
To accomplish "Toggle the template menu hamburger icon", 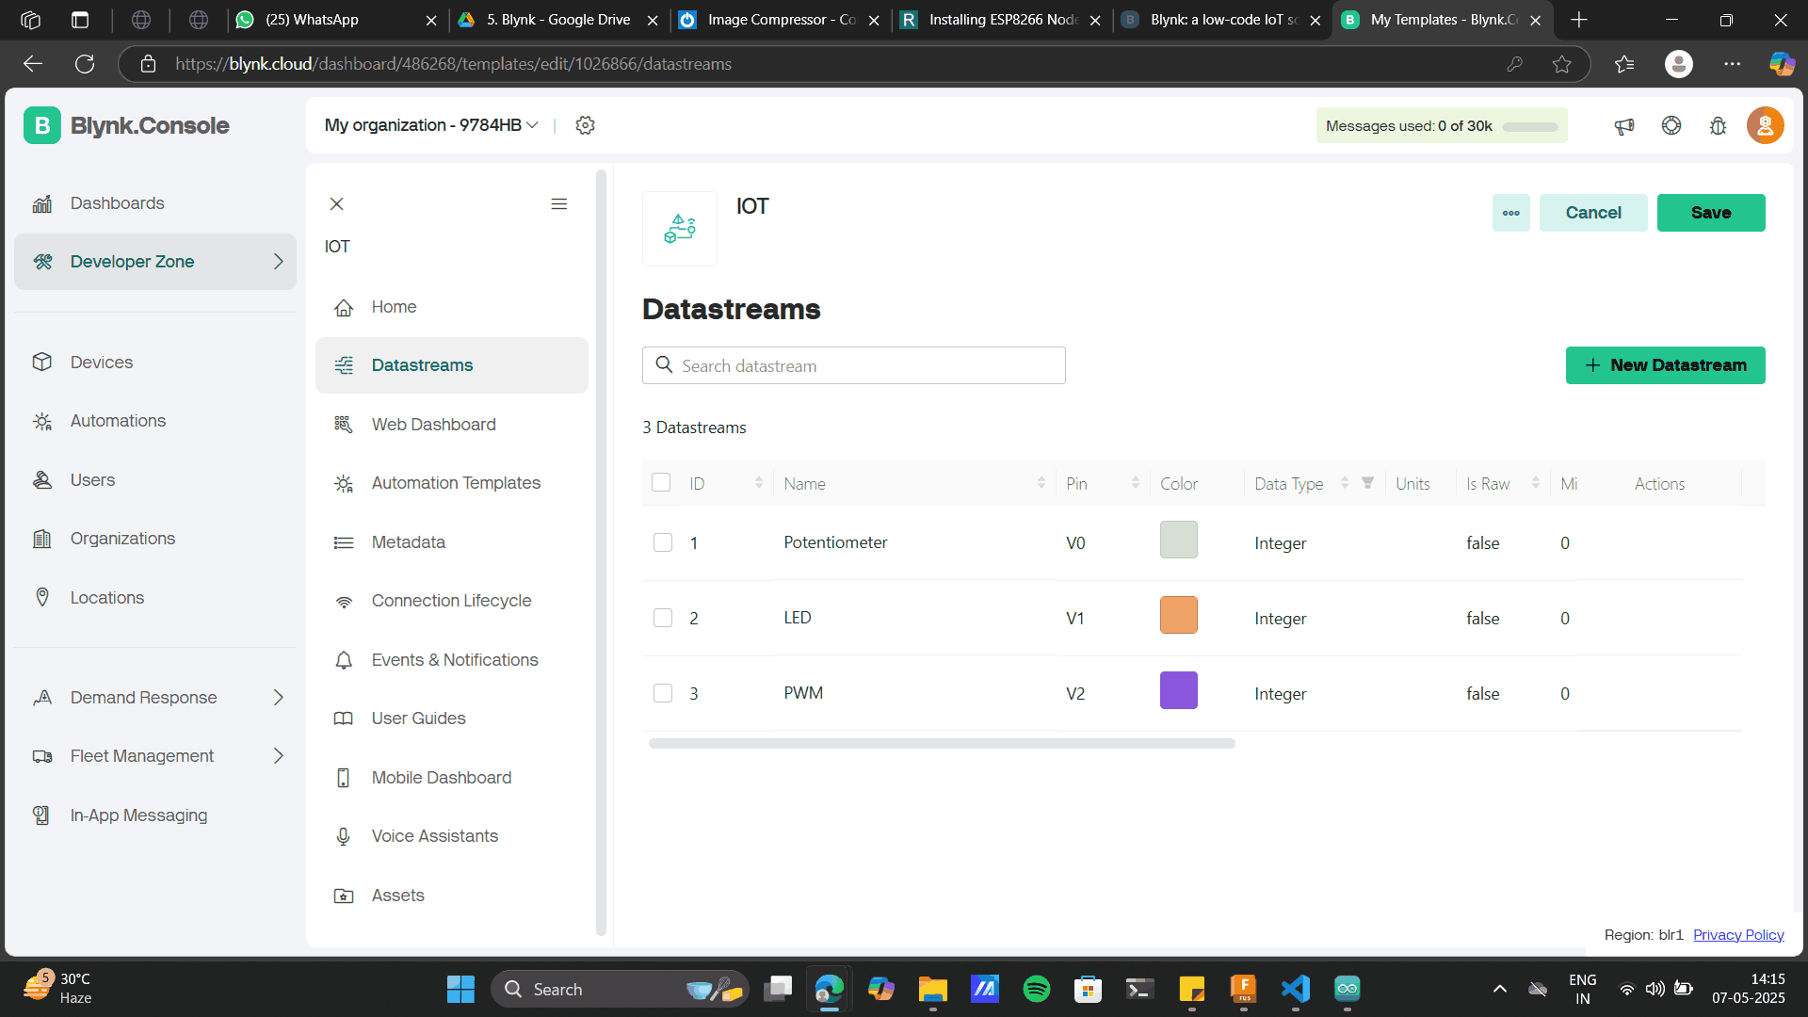I will [559, 204].
